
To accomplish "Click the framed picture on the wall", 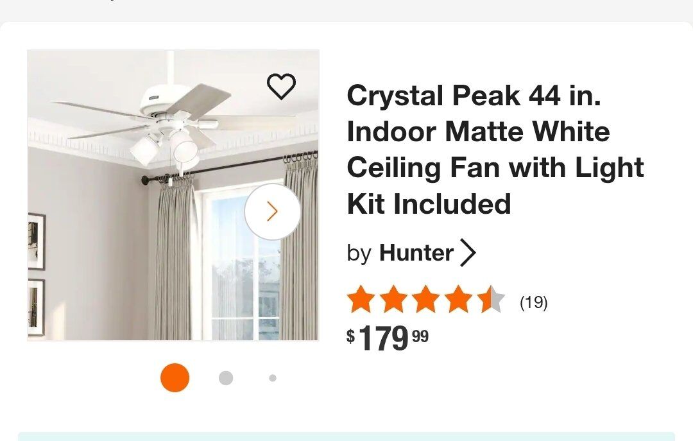I will pyautogui.click(x=36, y=241).
